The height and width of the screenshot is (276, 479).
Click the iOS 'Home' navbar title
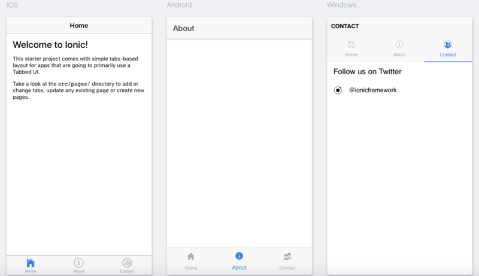click(79, 26)
